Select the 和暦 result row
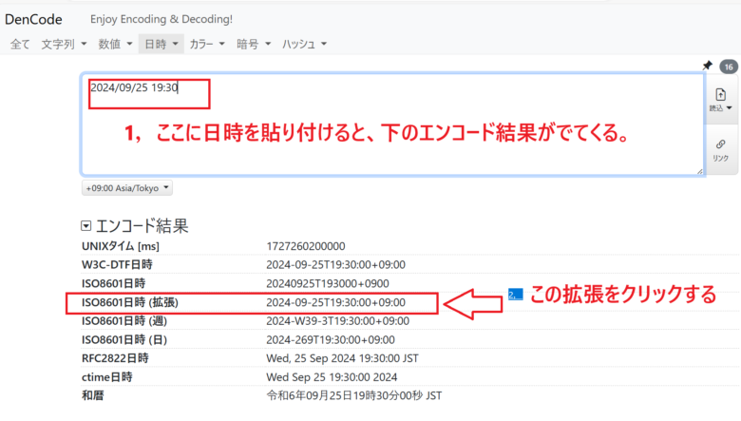This screenshot has width=741, height=421. (252, 394)
